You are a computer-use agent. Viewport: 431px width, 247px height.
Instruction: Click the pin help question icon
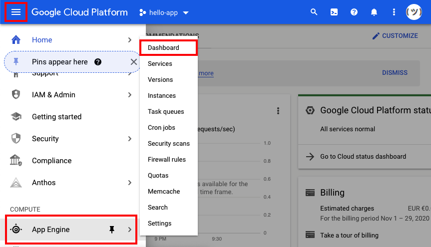98,62
